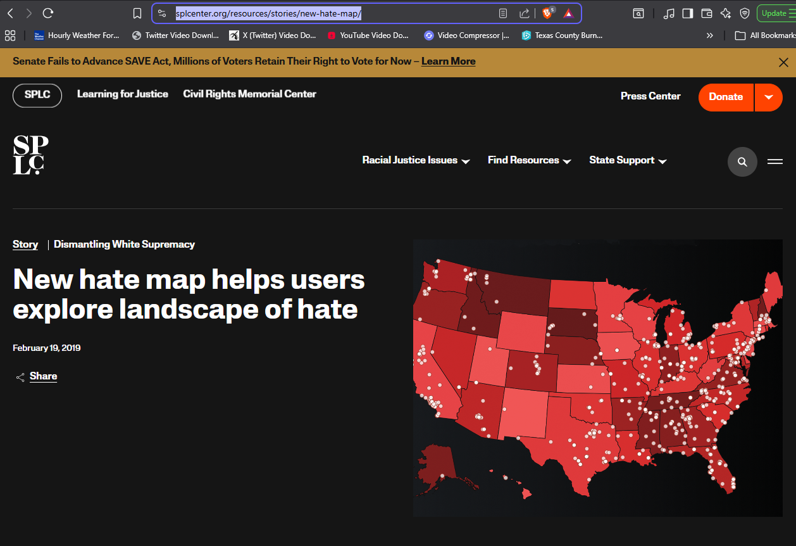Viewport: 796px width, 546px height.
Task: Expand Donate options dropdown arrow
Action: click(x=769, y=98)
